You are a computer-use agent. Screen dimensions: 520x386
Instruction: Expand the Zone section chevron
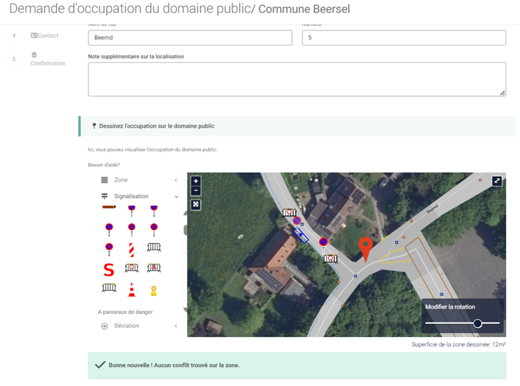[176, 180]
